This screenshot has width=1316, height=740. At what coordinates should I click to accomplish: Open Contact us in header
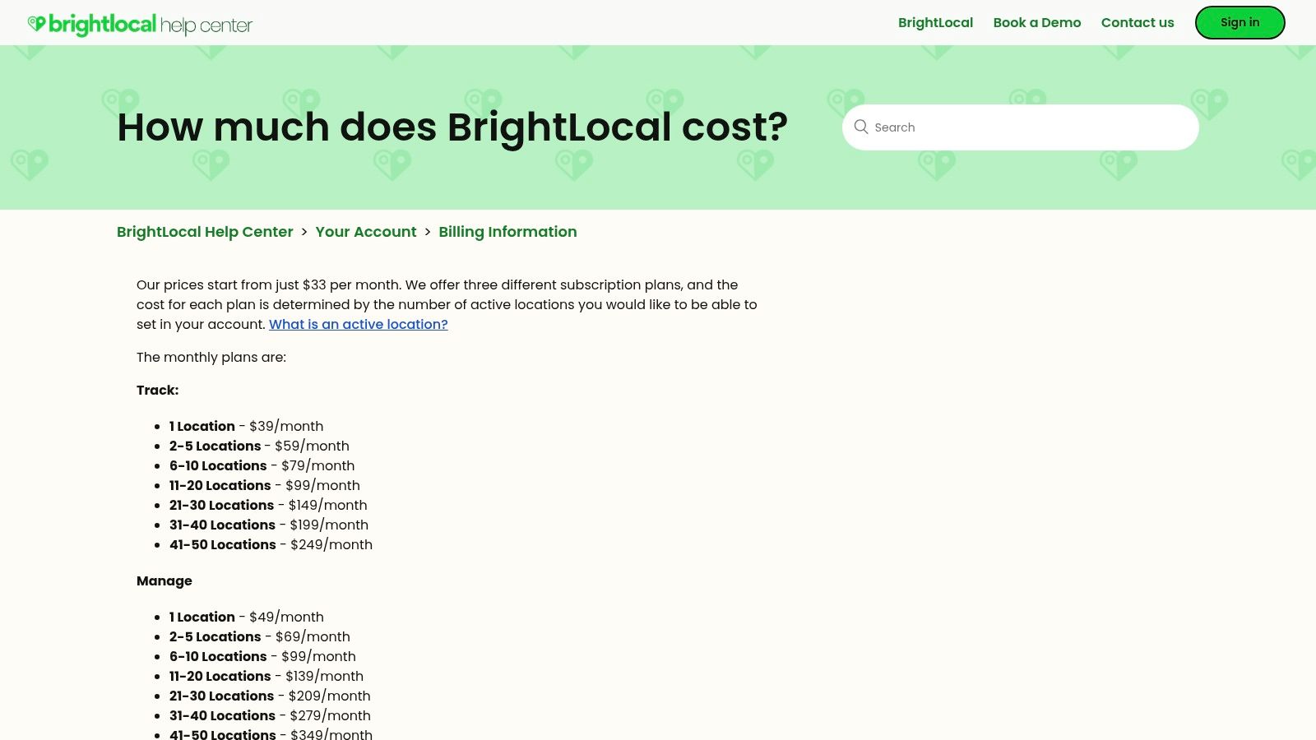(x=1138, y=22)
